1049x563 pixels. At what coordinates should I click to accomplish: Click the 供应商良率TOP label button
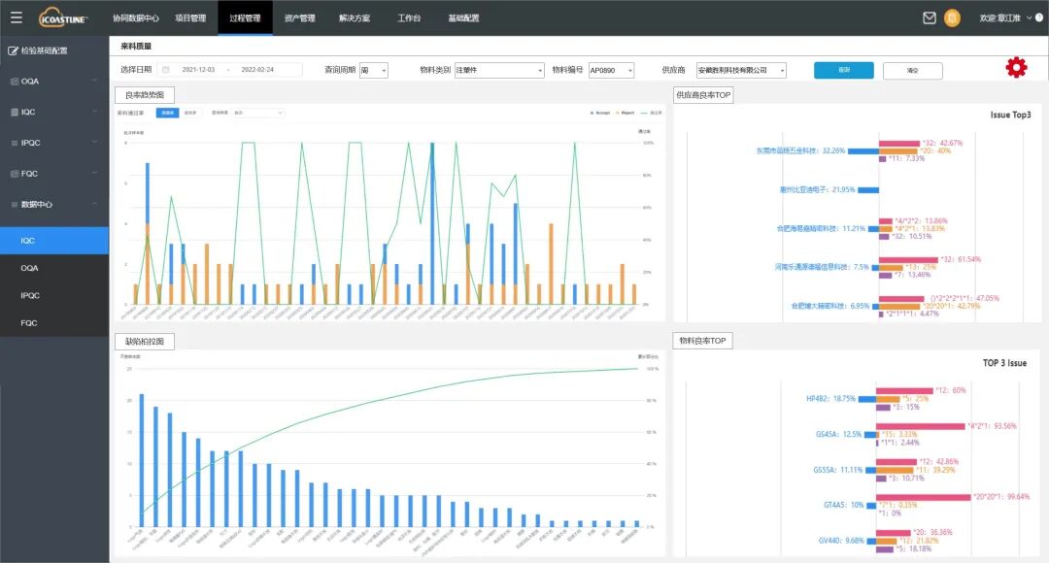[703, 95]
